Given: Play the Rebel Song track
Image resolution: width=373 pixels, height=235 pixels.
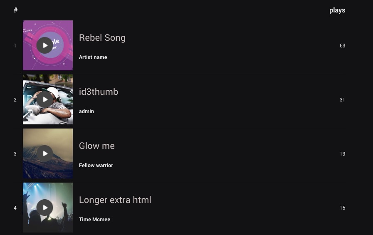Looking at the screenshot, I should [44, 45].
